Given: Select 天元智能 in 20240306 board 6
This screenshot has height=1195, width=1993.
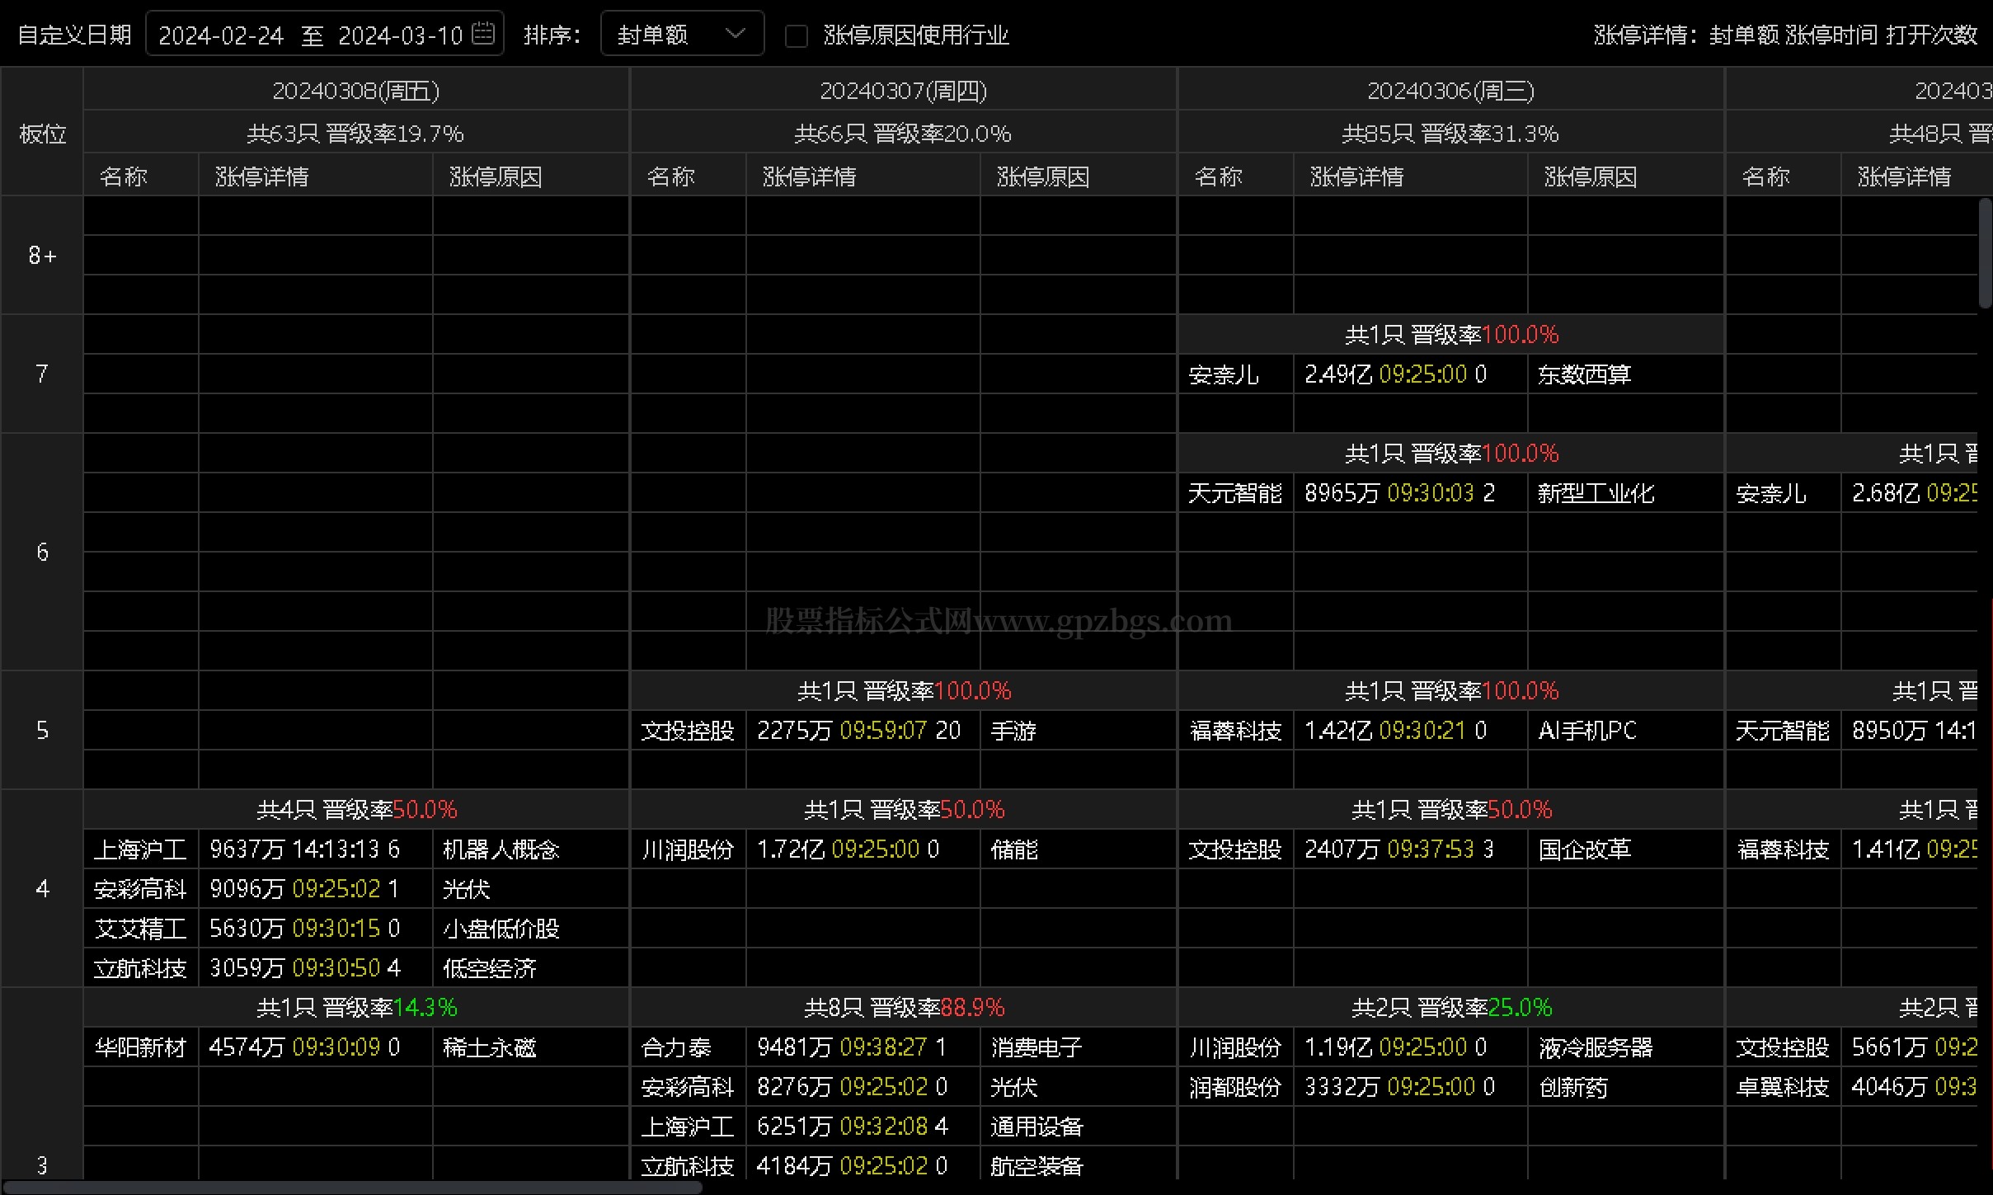Looking at the screenshot, I should click(x=1236, y=493).
